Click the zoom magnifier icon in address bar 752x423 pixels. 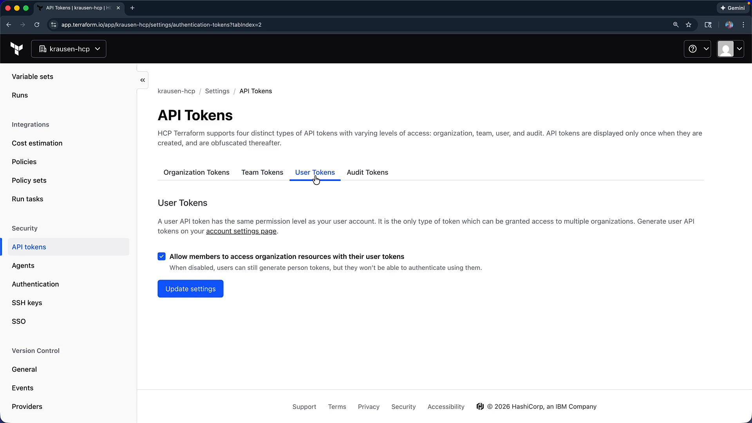tap(676, 25)
